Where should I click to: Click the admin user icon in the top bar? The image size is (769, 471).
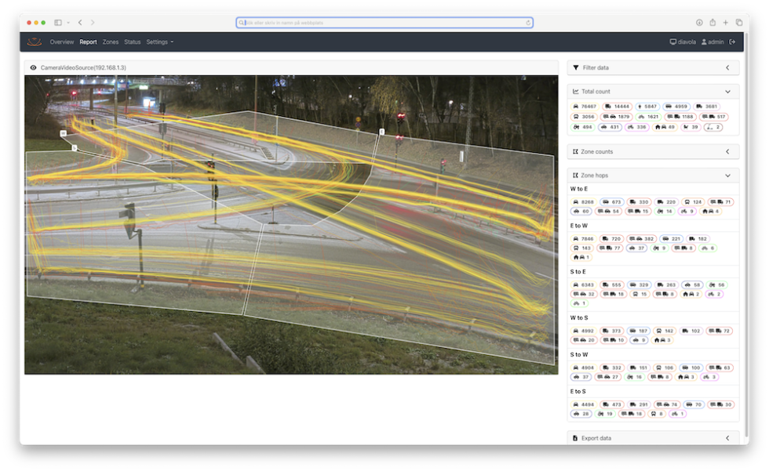[704, 42]
